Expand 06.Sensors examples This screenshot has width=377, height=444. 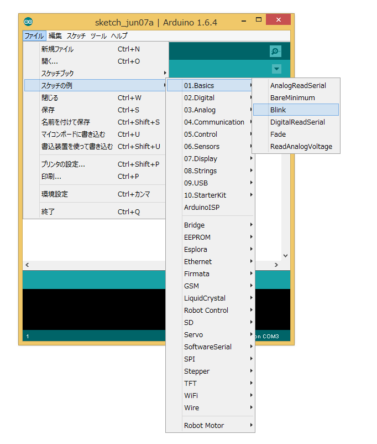point(210,146)
